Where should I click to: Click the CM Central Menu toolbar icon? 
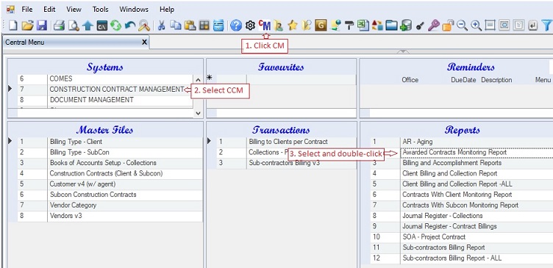pyautogui.click(x=265, y=25)
